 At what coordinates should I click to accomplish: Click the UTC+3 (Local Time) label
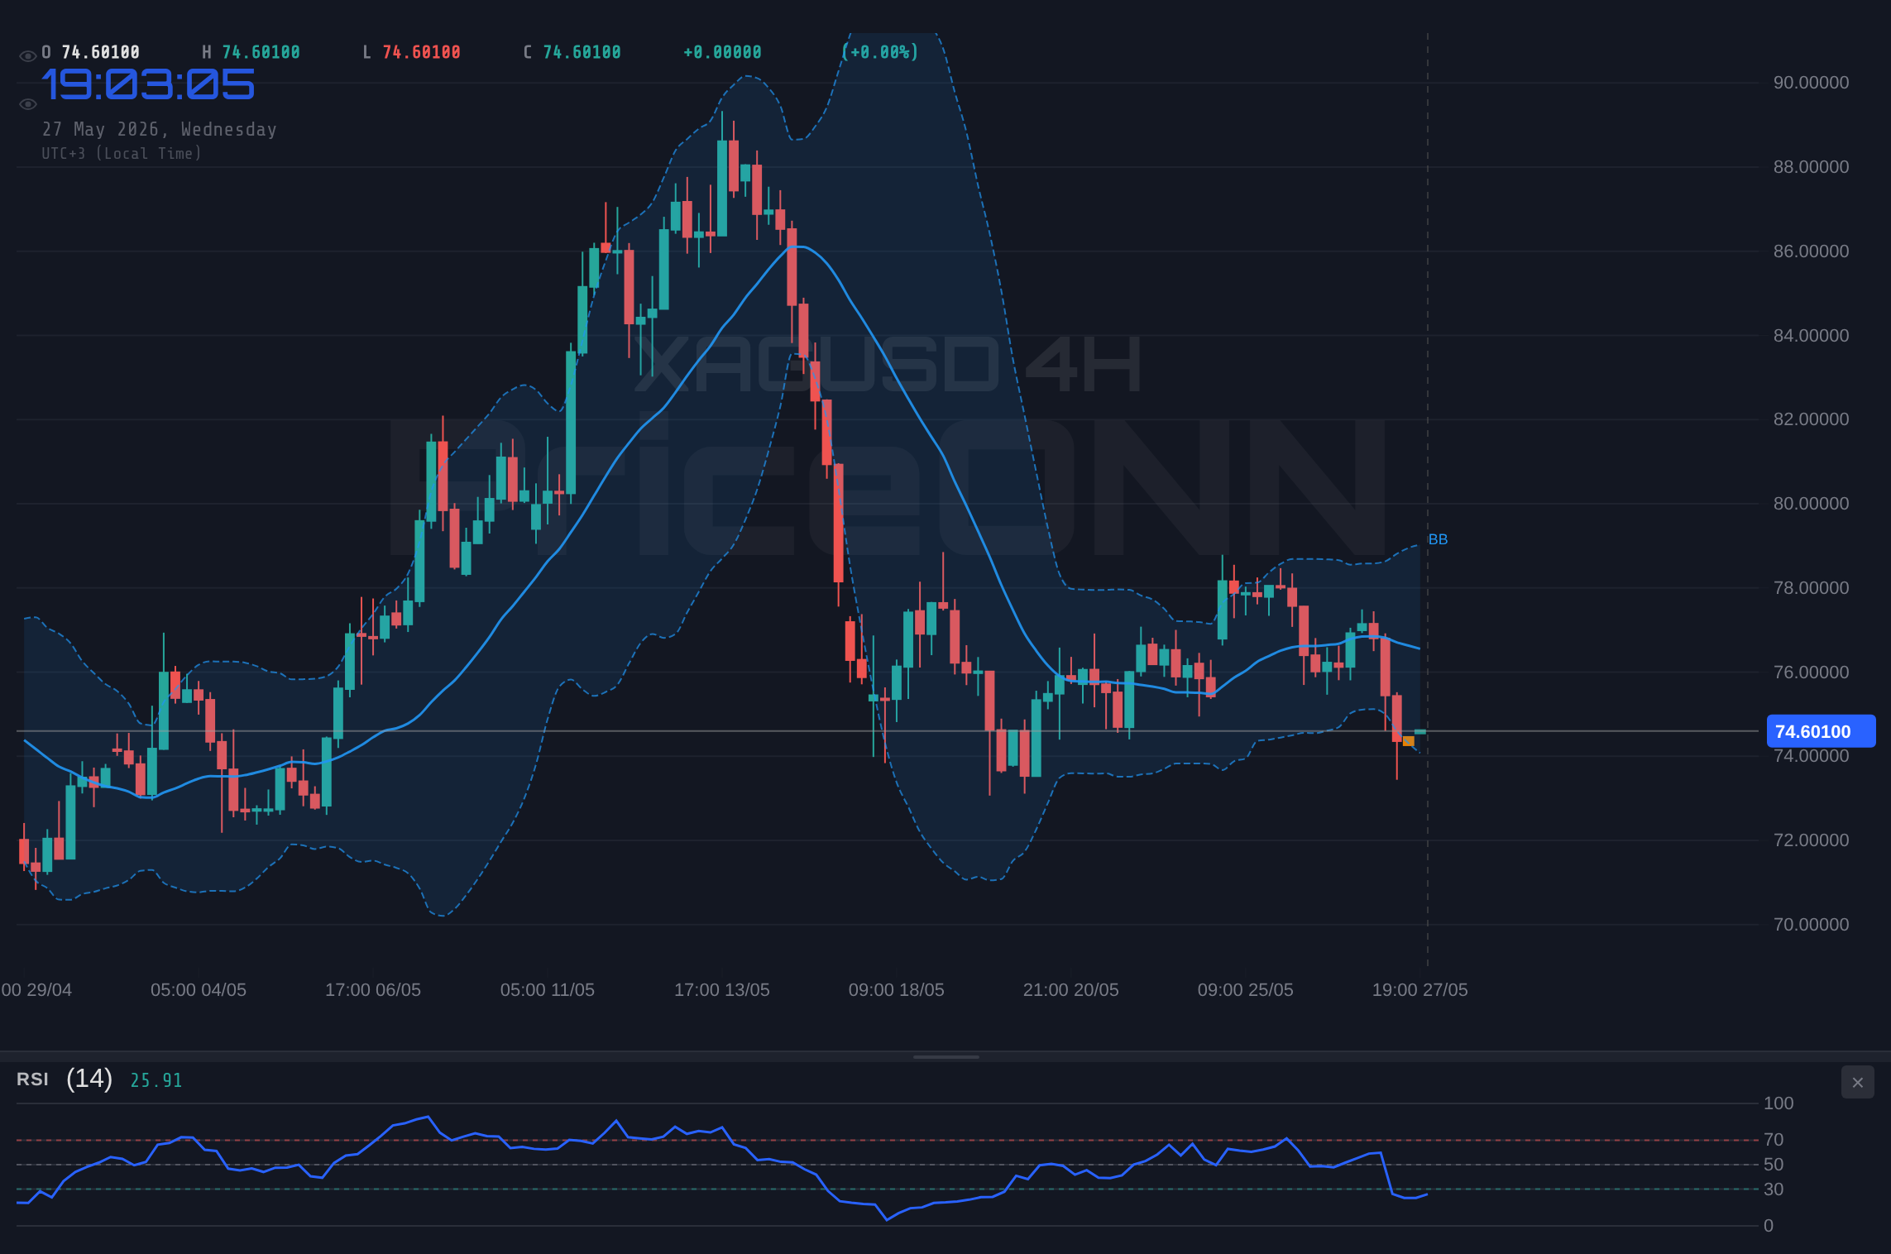click(x=122, y=153)
